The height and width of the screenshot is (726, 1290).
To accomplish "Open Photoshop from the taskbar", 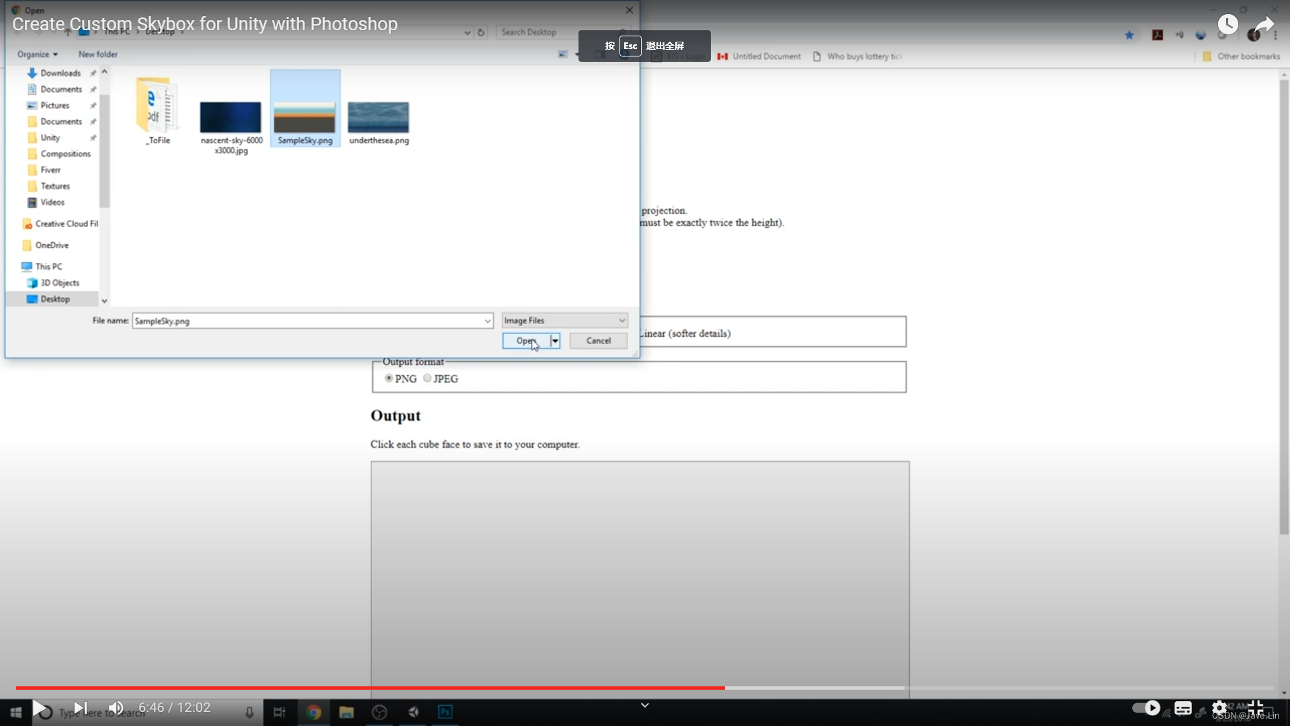I will coord(445,712).
